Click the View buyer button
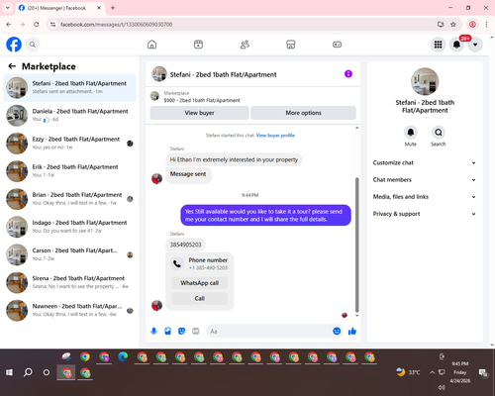This screenshot has width=495, height=396. point(199,113)
